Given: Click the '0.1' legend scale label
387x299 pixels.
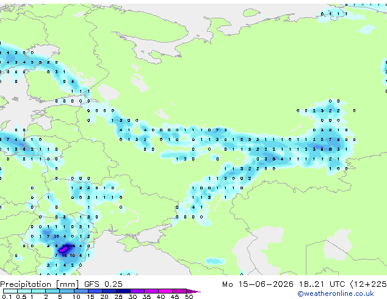Looking at the screenshot, I should [7, 297].
